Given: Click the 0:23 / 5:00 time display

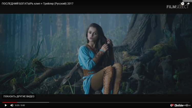Looking at the screenshot, I should (x=20, y=105).
